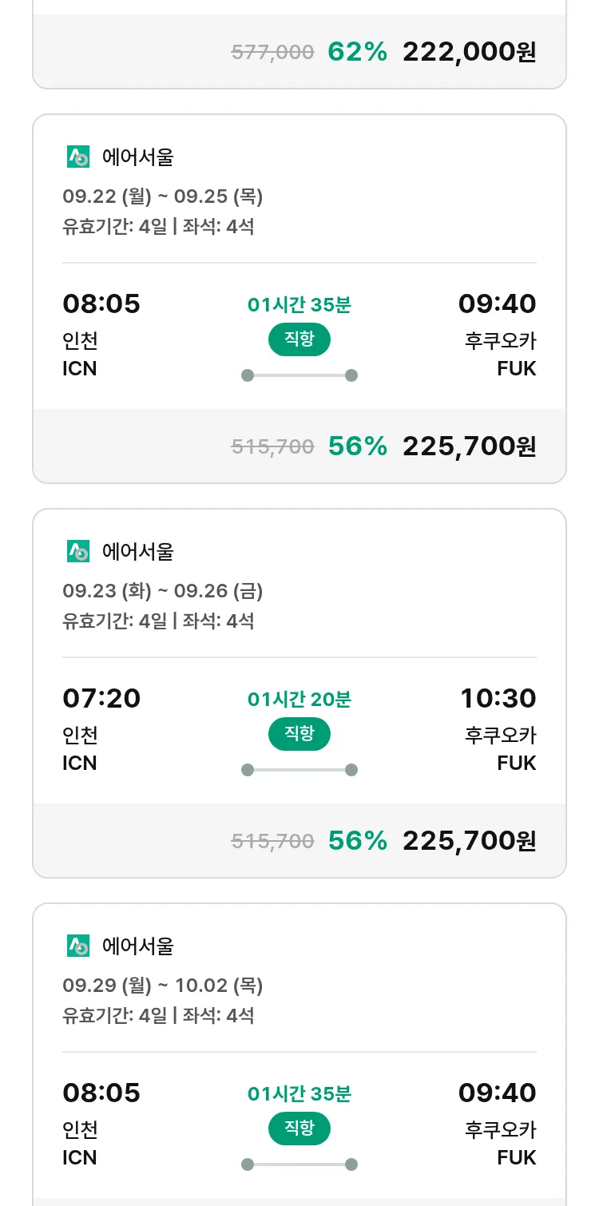
Task: Select the 225,700원 price on 09.22 flight
Action: point(469,446)
